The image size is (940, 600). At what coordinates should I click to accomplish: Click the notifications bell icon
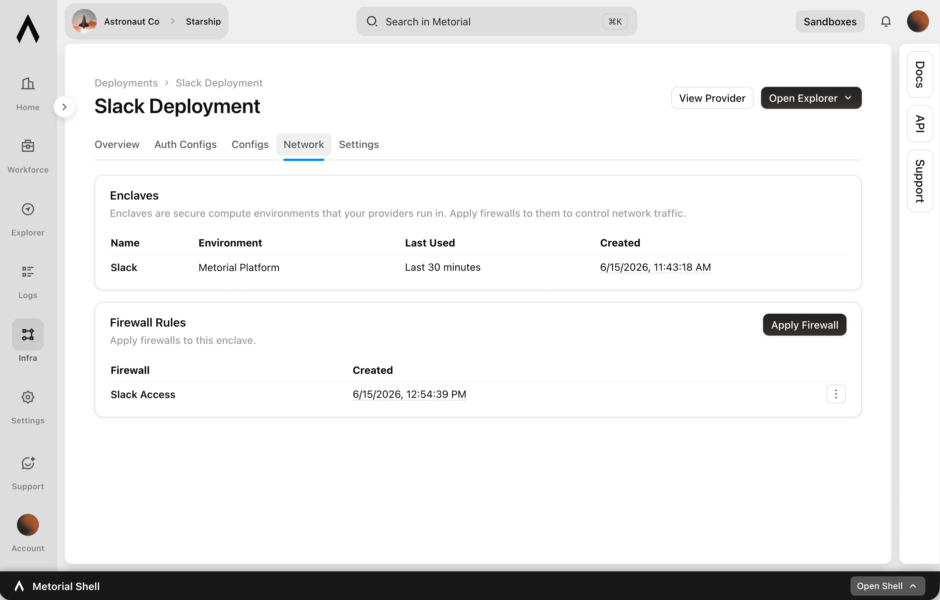pos(886,22)
